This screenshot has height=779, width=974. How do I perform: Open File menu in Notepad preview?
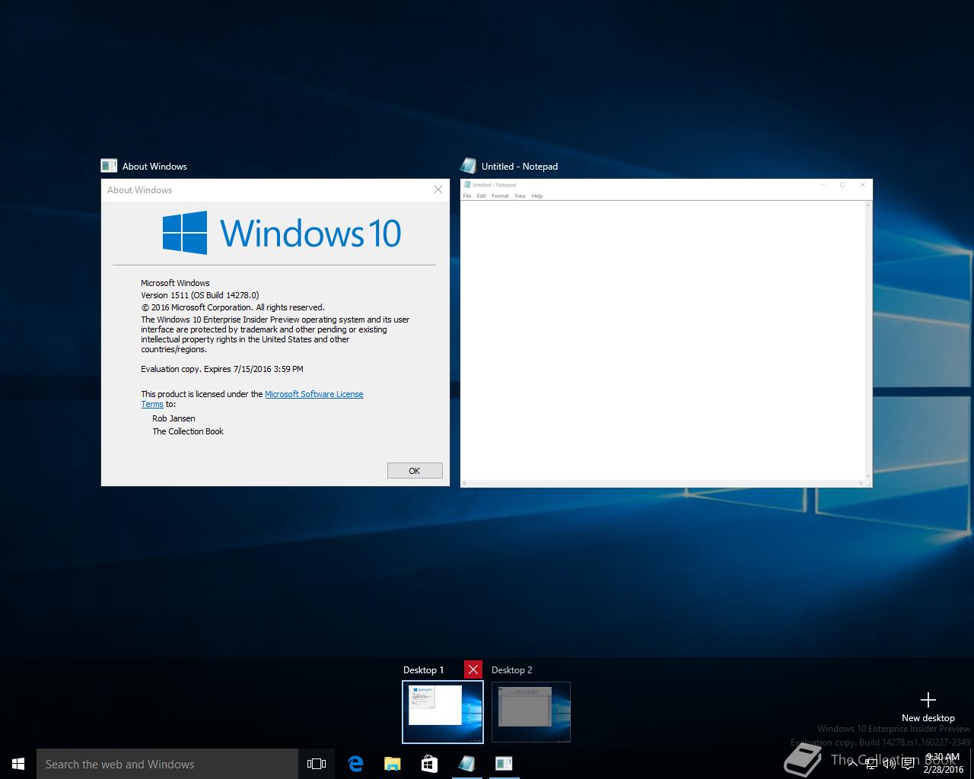467,196
